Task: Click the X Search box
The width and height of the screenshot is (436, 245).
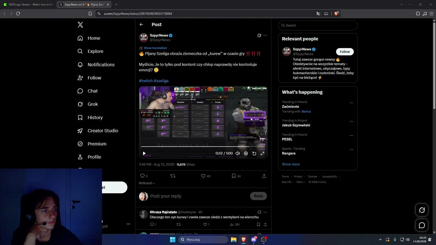Action: (318, 25)
